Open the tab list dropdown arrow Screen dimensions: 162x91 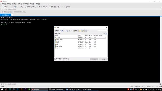12,15
